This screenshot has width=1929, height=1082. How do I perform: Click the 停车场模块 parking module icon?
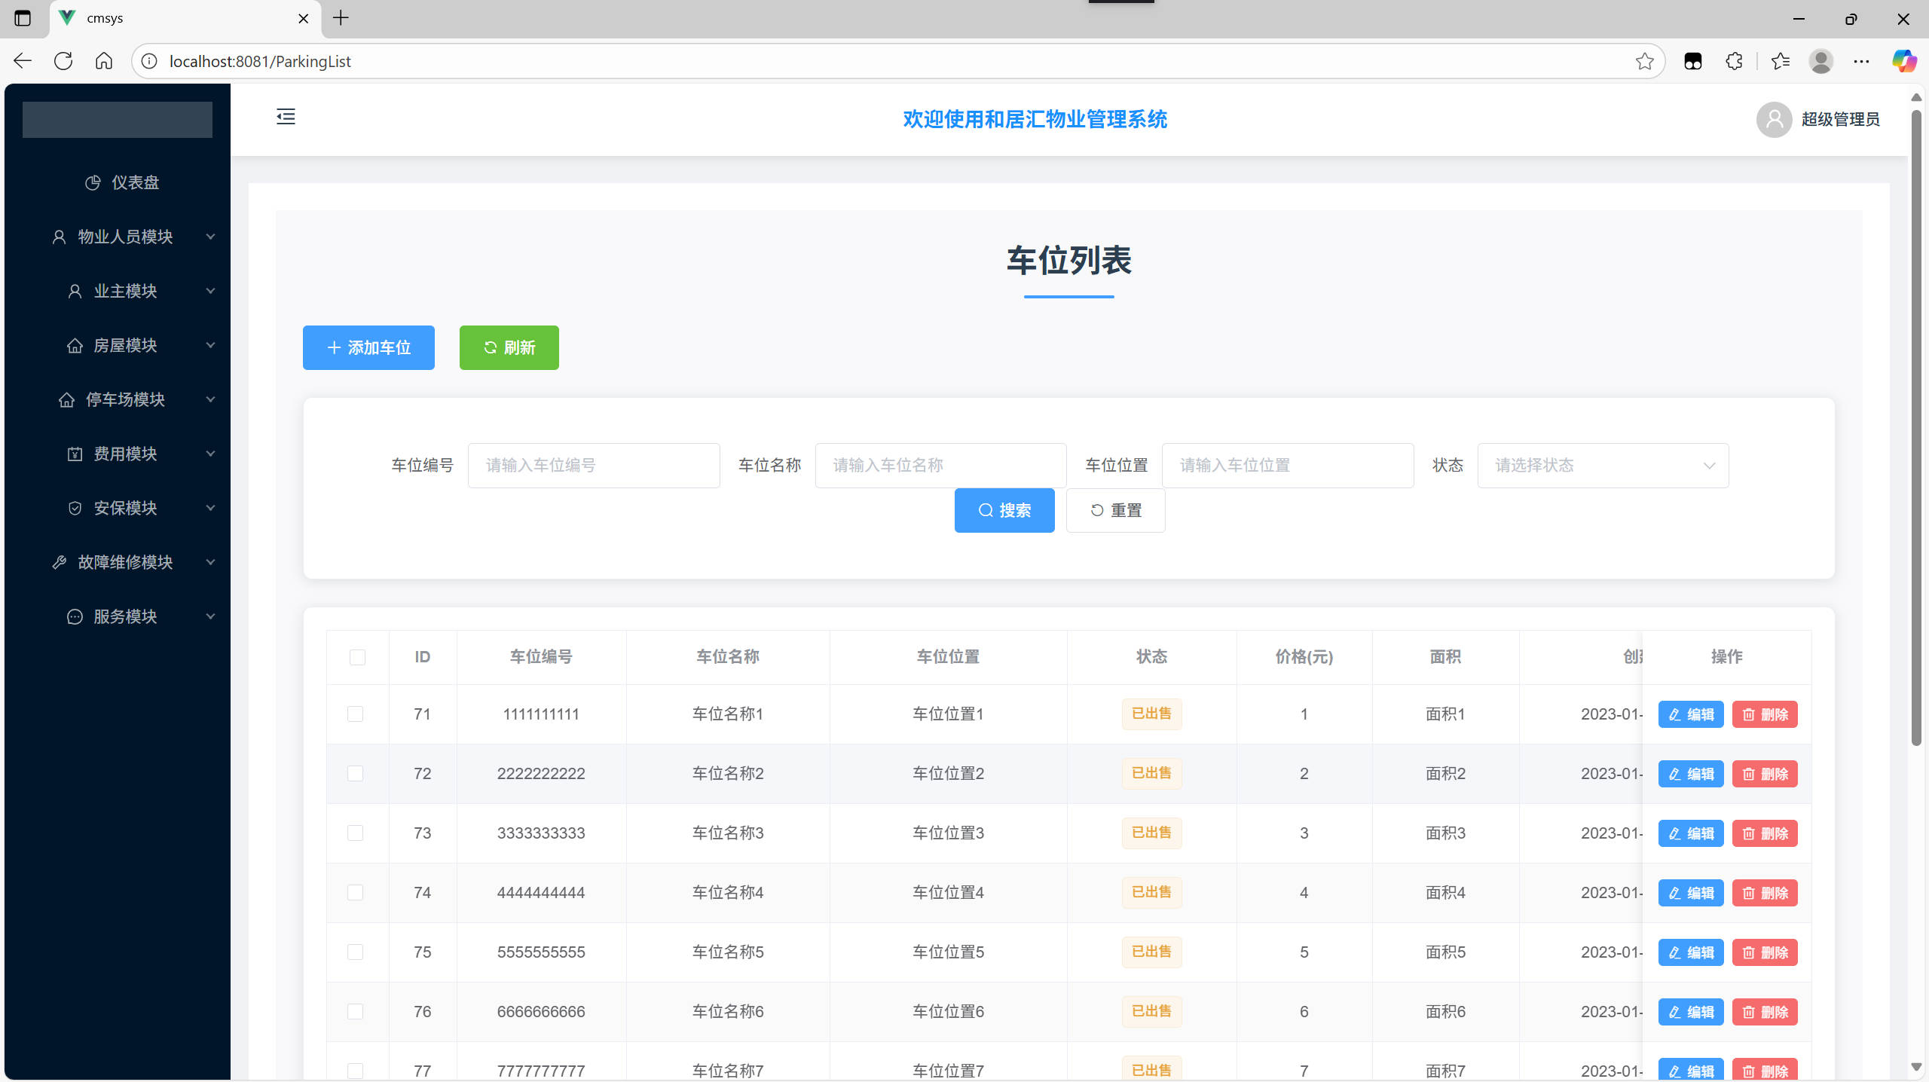click(68, 399)
